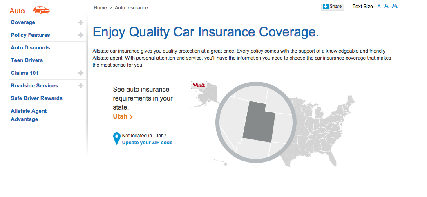Expand the Roadside Services section
The width and height of the screenshot is (427, 197).
pyautogui.click(x=80, y=85)
